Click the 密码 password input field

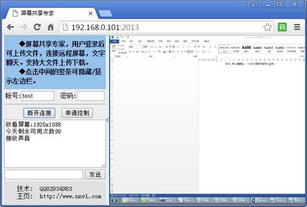point(90,96)
